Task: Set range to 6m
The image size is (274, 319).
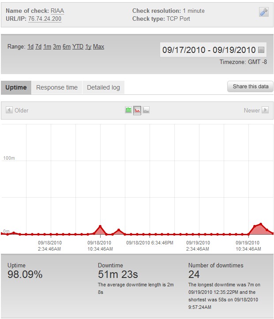Action: point(67,47)
